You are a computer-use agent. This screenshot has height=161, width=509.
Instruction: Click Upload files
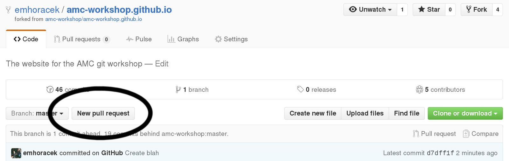[365, 113]
